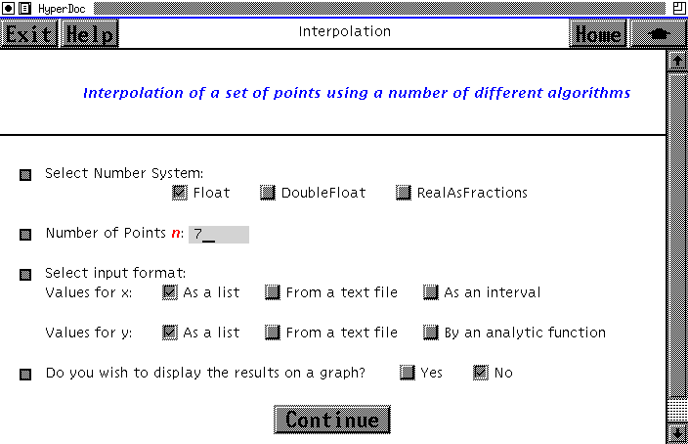Select the Float number system
Screen dimensions: 688x444
179,193
